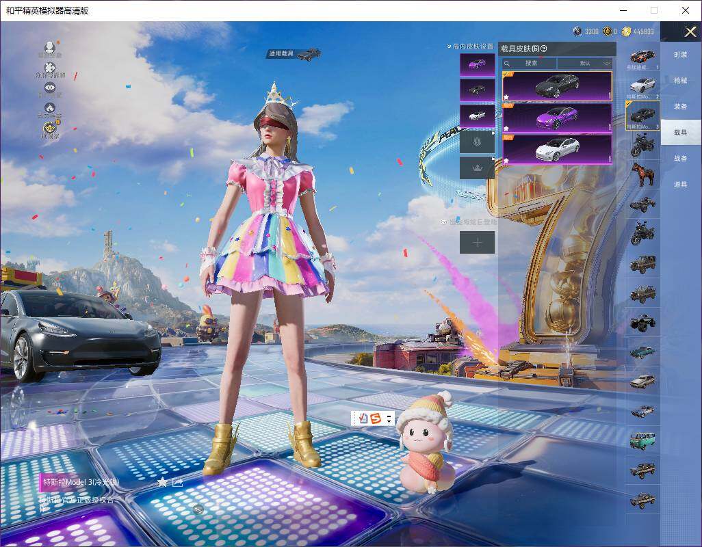Screen dimensions: 702x547
Task: Switch to the 枪械 firearms tab
Action: [681, 81]
